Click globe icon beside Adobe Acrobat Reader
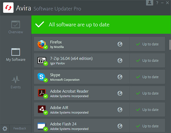Screen dimensions: 171x133 click(x=120, y=93)
